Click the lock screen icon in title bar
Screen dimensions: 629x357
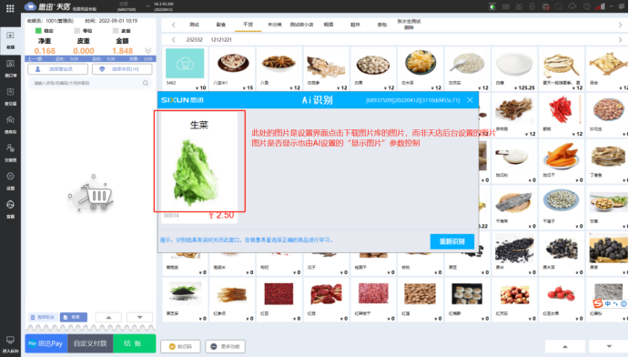533,6
